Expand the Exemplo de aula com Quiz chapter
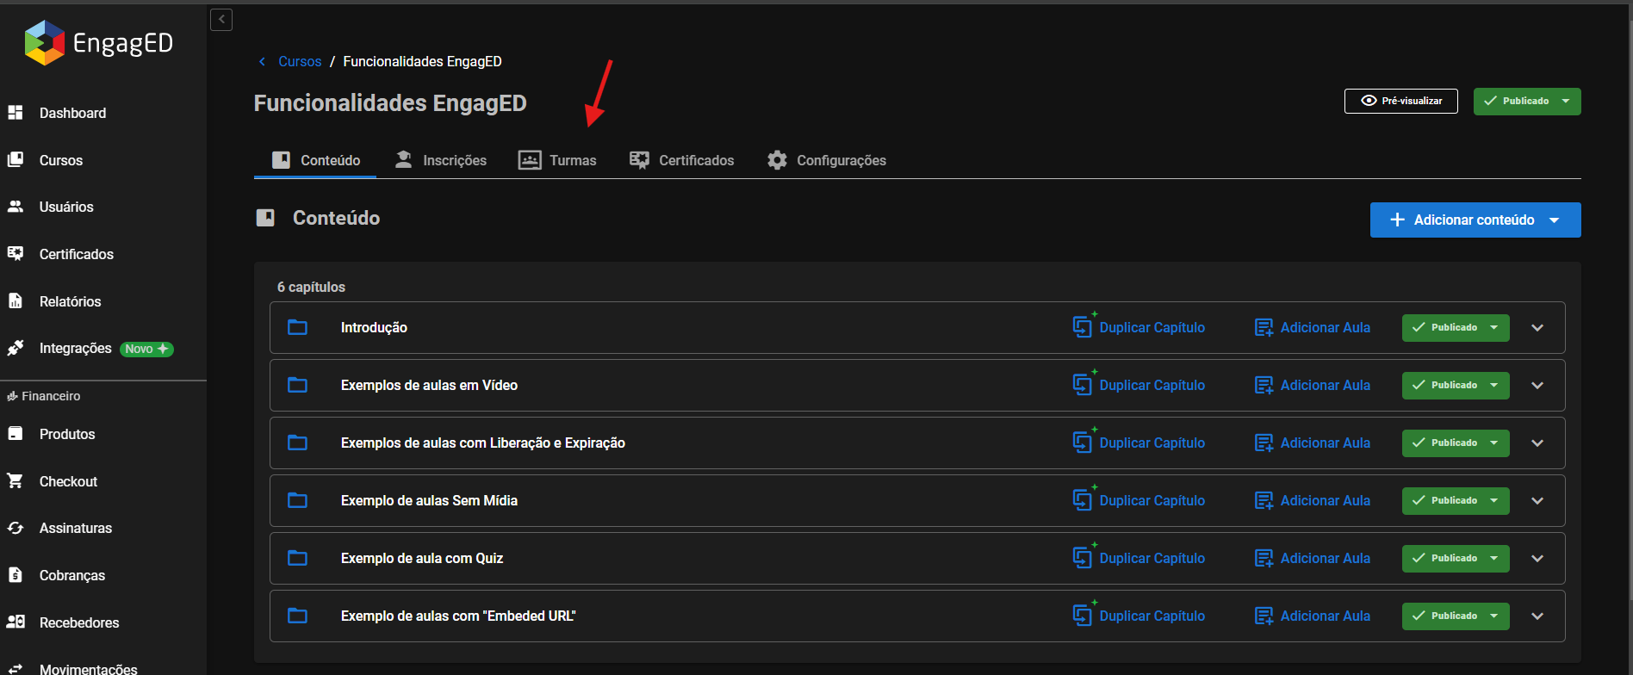Screen dimensions: 1633x675 pos(1537,559)
